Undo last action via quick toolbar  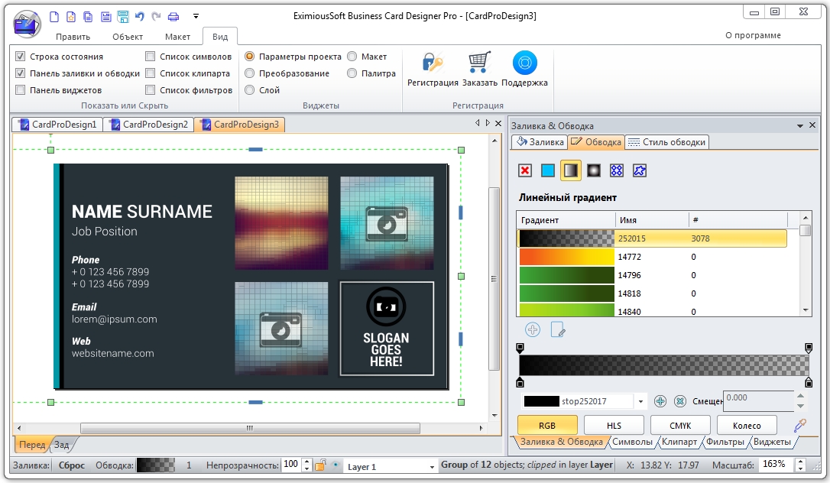click(140, 16)
